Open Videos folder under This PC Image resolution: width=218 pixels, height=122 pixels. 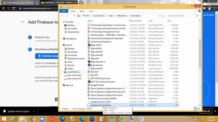[x=69, y=68]
